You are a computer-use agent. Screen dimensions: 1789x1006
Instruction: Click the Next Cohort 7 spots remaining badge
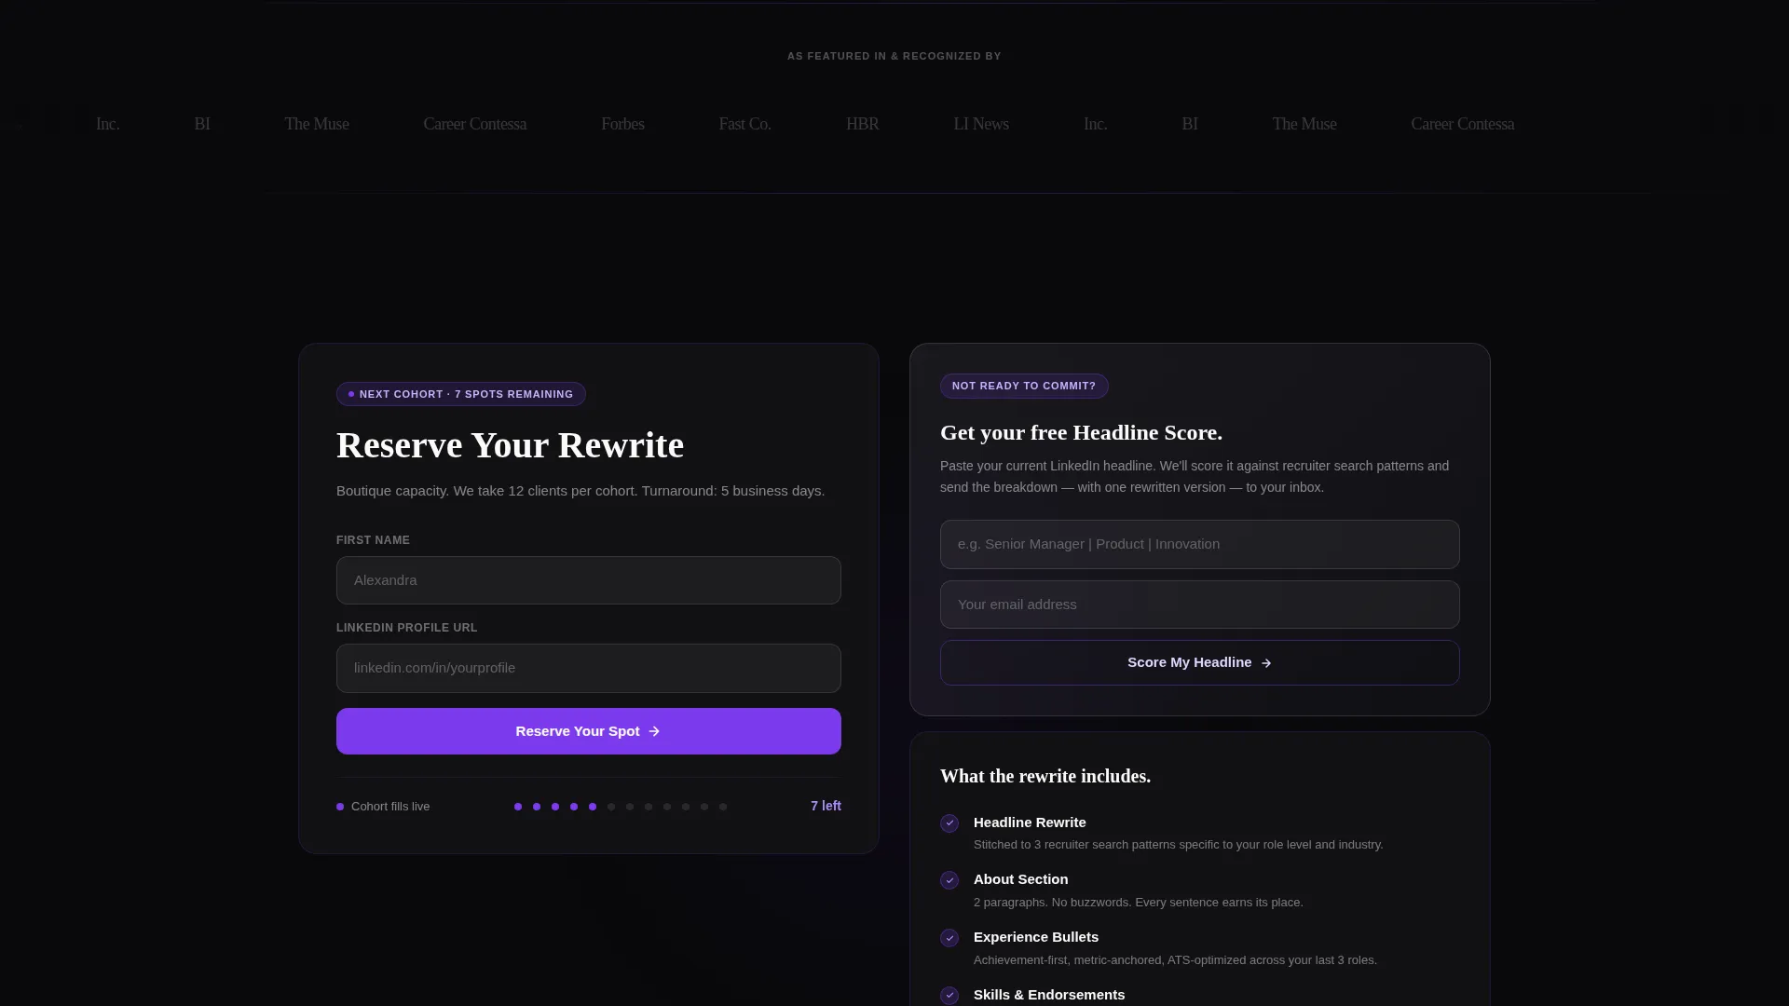click(x=460, y=394)
